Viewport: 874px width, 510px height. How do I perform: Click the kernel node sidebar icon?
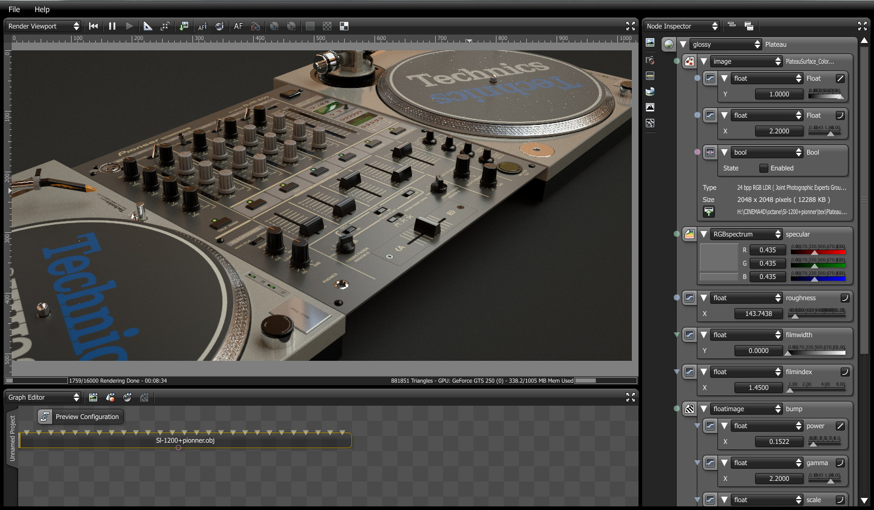pos(650,123)
